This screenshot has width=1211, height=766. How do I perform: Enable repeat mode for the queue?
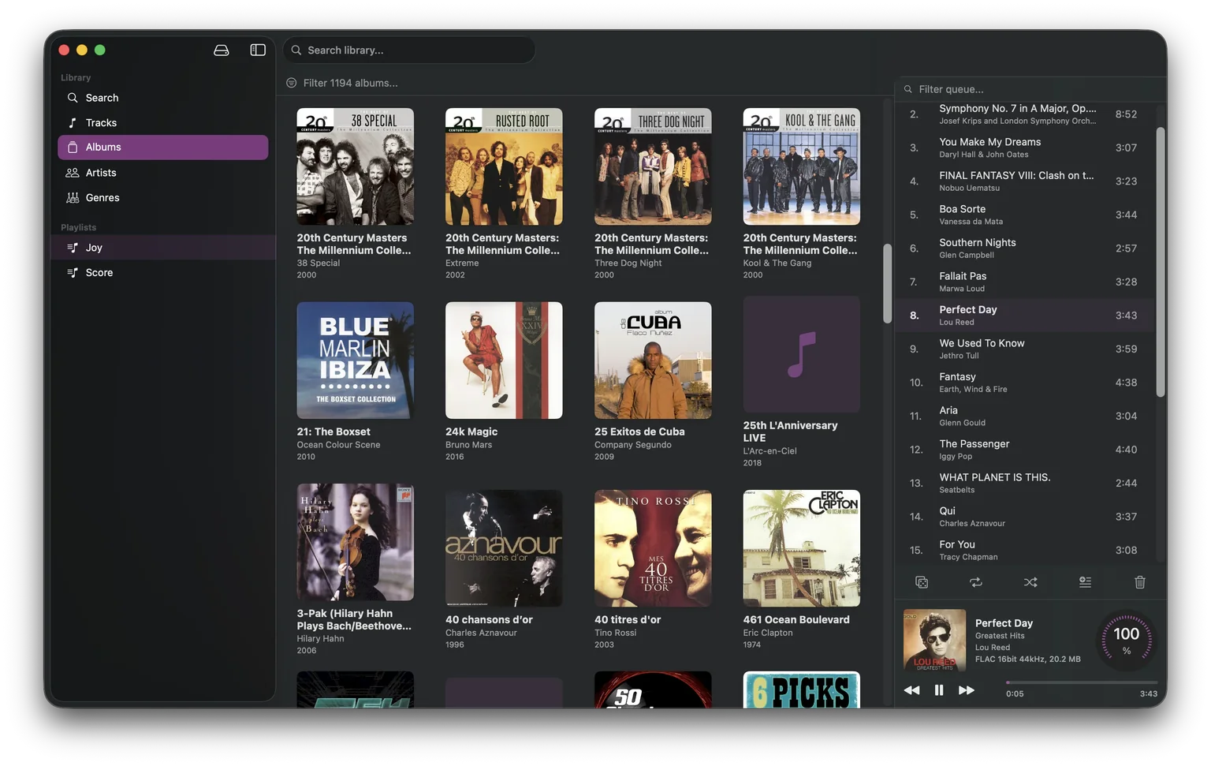point(976,582)
